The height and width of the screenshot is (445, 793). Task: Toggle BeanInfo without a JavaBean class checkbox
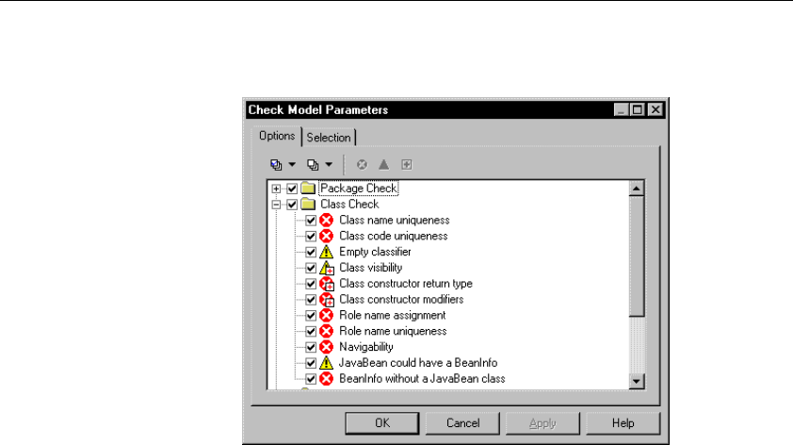[x=311, y=379]
